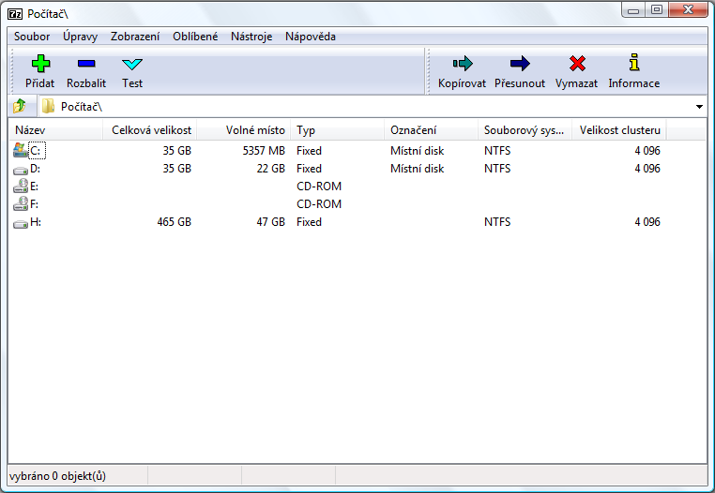Click the Přesunout blue arrow icon

pyautogui.click(x=520, y=64)
